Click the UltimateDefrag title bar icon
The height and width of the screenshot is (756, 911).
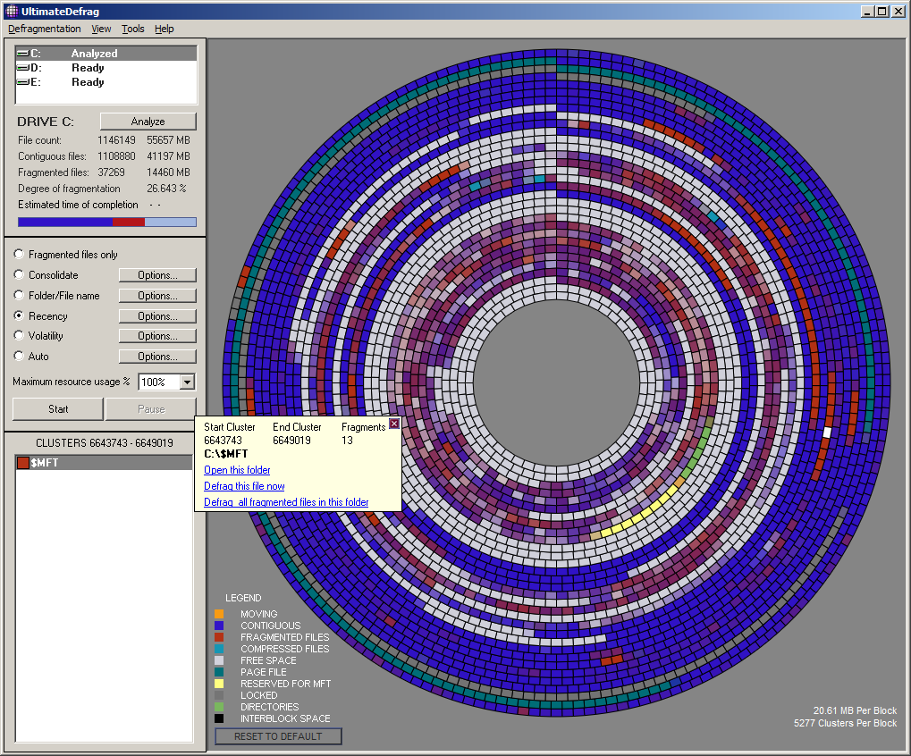tap(12, 11)
